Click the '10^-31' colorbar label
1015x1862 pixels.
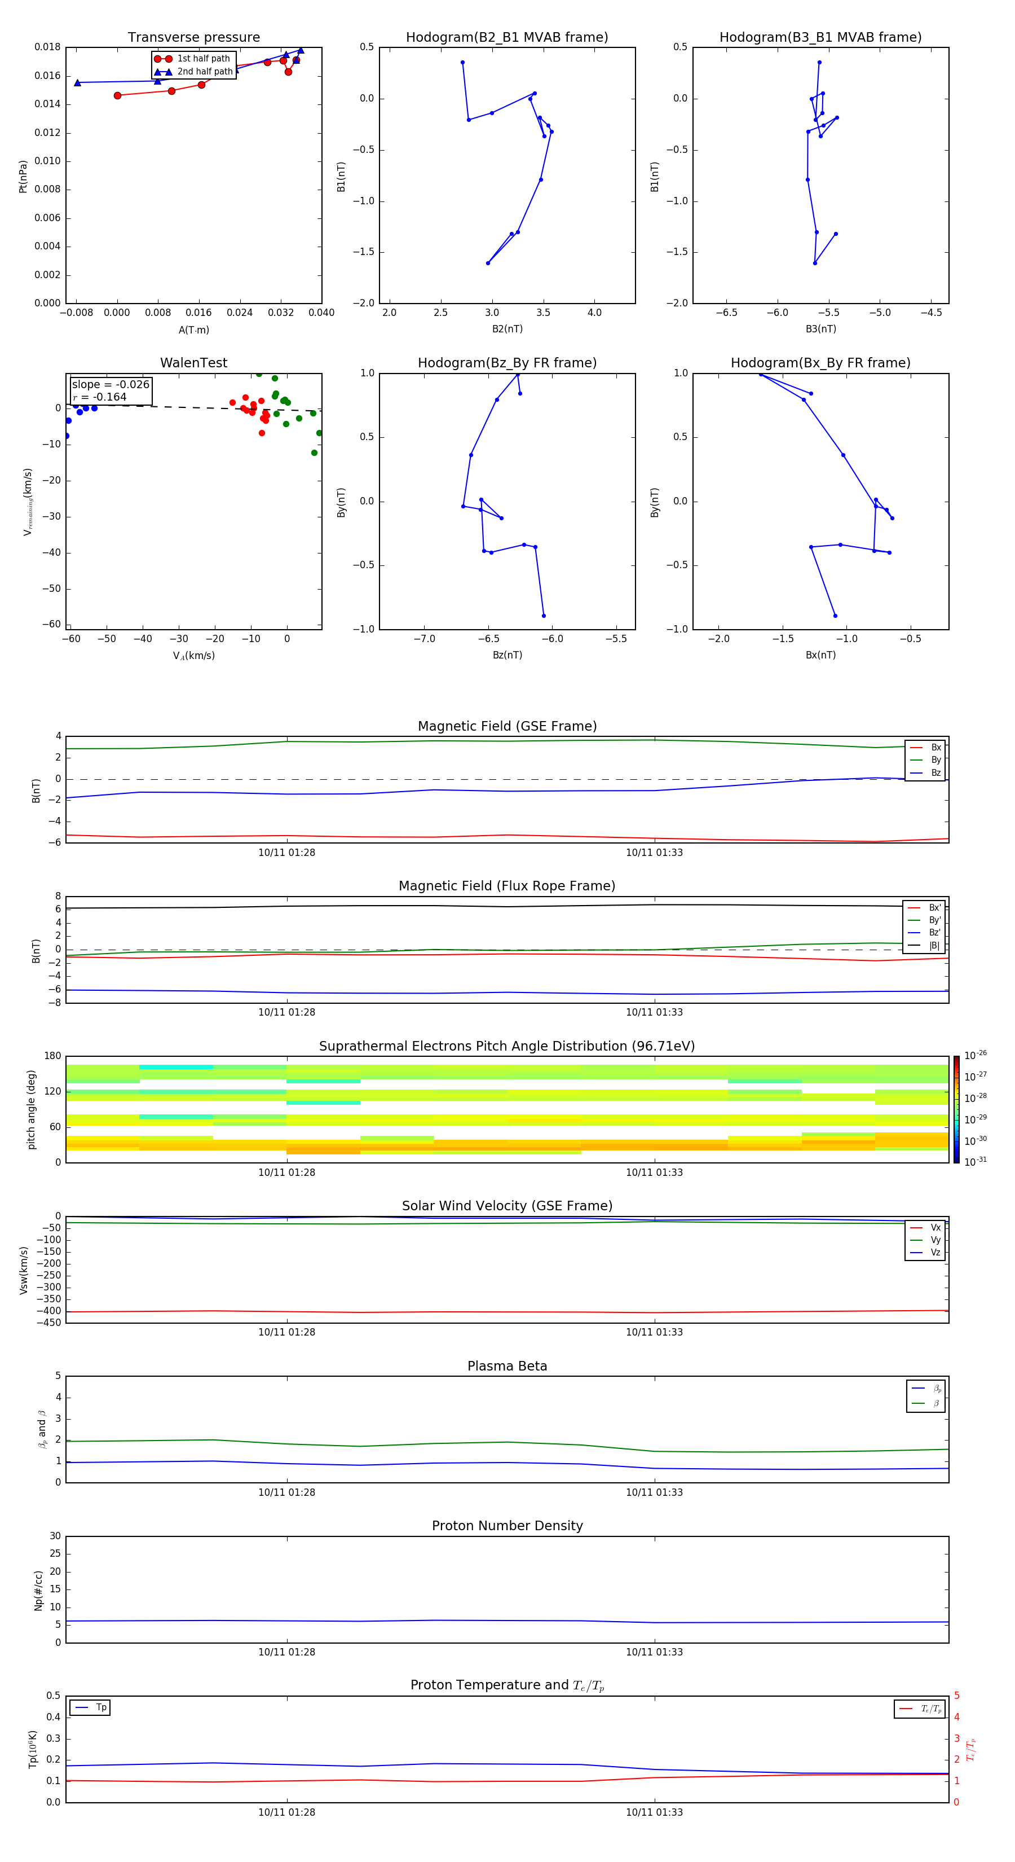[x=976, y=1162]
